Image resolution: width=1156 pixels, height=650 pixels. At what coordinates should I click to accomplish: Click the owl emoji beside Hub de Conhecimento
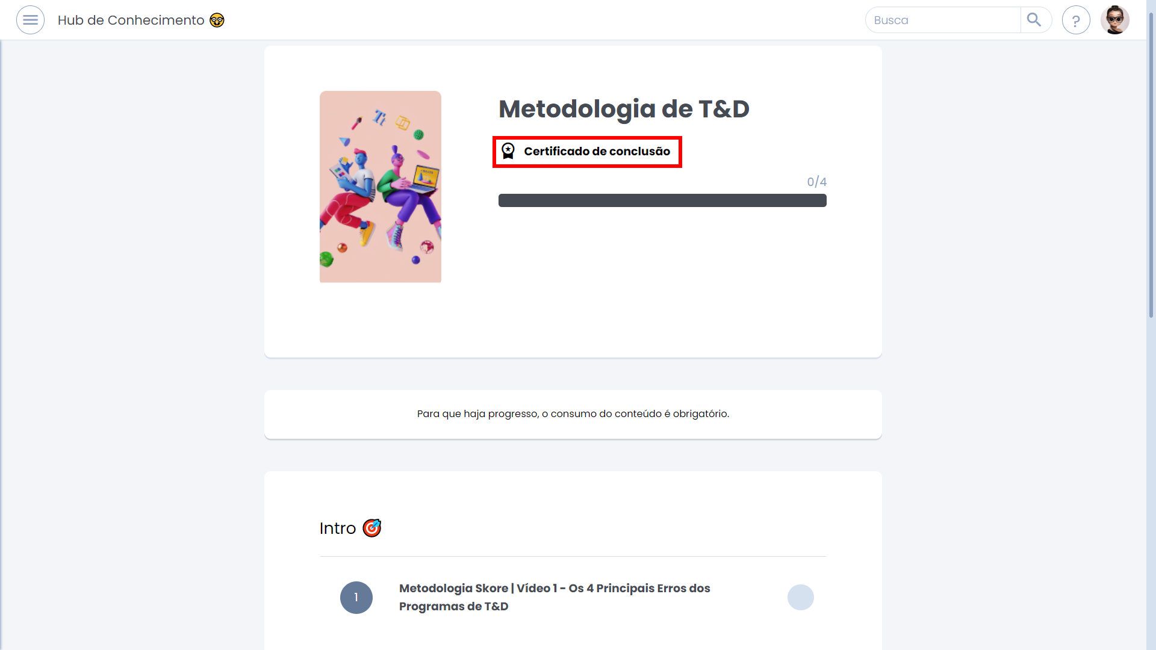217,20
